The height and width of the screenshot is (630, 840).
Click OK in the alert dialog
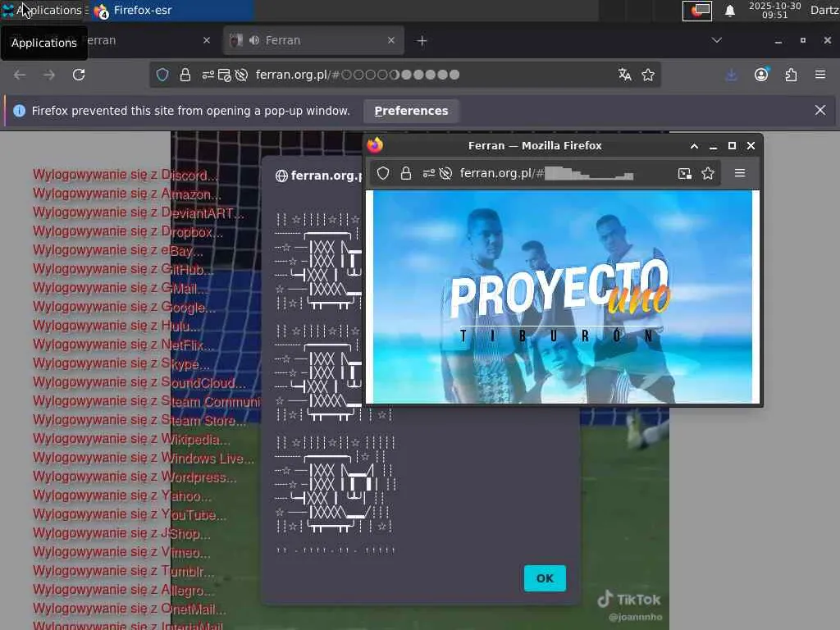pyautogui.click(x=545, y=578)
